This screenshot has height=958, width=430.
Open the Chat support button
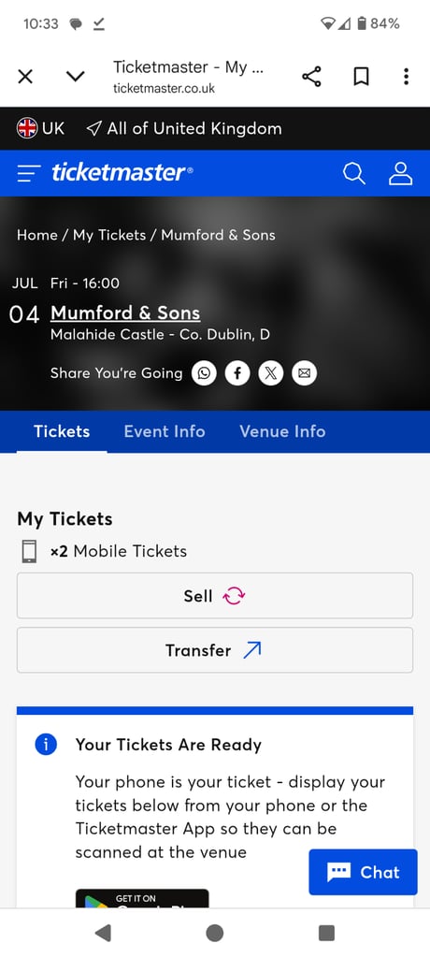click(x=363, y=872)
